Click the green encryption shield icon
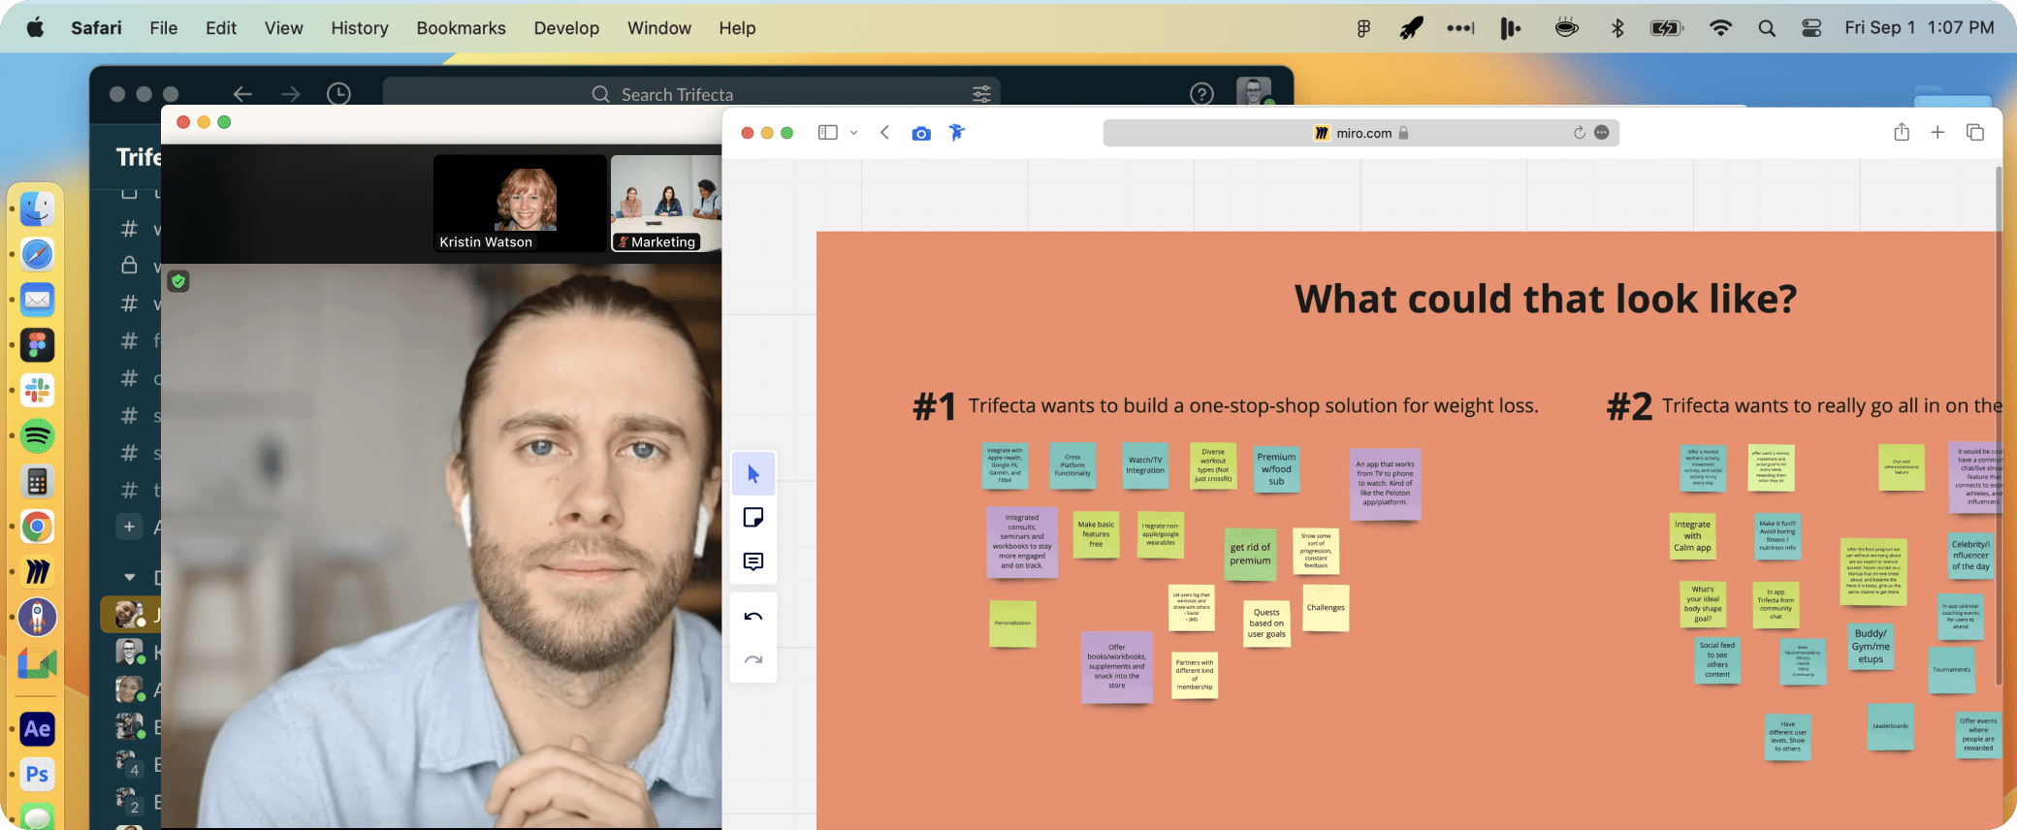The image size is (2017, 830). (x=178, y=282)
